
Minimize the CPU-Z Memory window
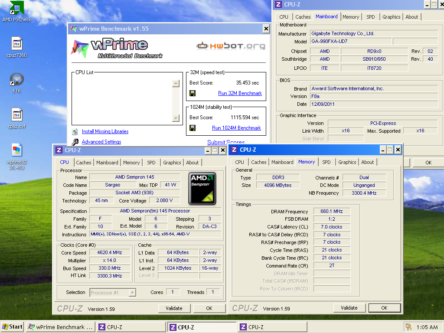click(x=382, y=150)
